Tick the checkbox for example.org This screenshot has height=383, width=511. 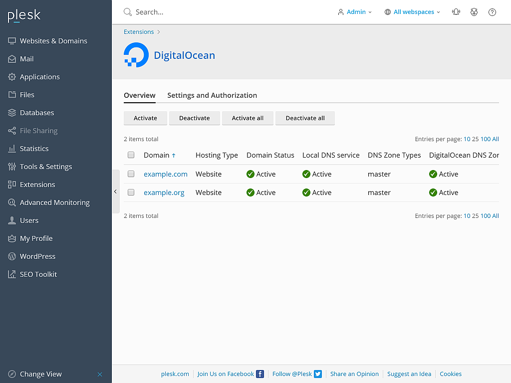click(131, 192)
